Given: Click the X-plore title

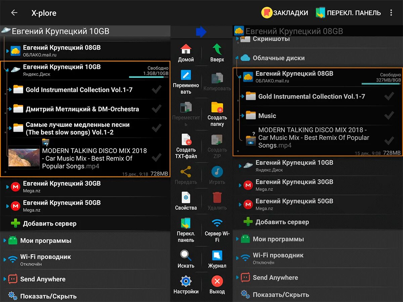Looking at the screenshot, I should 44,13.
